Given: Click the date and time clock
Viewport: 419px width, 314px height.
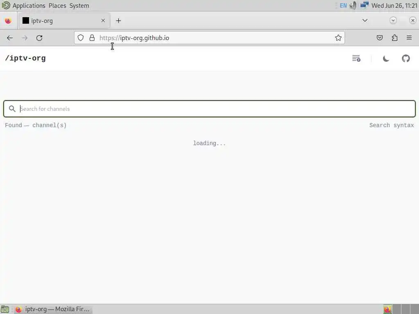Looking at the screenshot, I should pyautogui.click(x=394, y=6).
